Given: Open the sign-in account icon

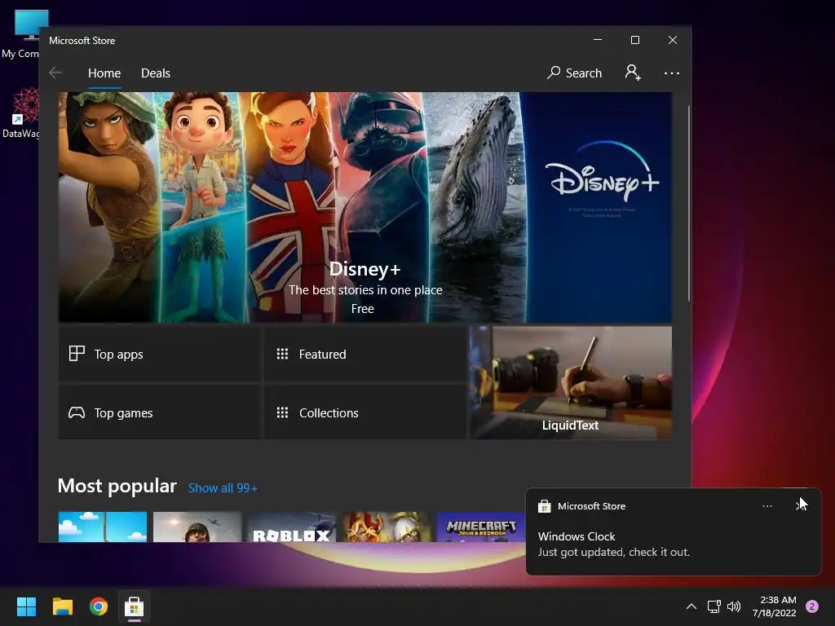Looking at the screenshot, I should tap(633, 73).
